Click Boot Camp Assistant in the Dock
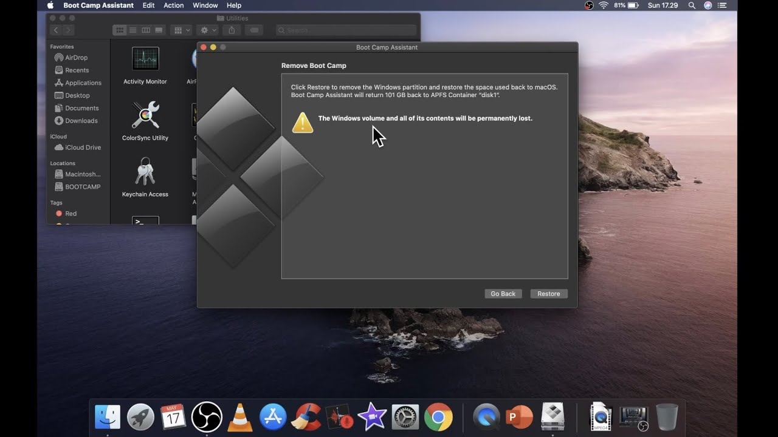 [553, 417]
